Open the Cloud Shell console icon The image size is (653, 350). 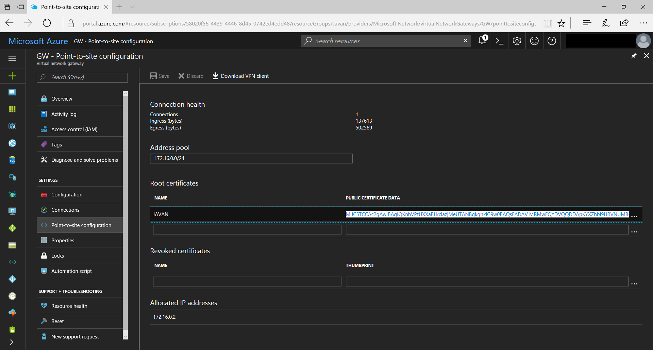[499, 41]
